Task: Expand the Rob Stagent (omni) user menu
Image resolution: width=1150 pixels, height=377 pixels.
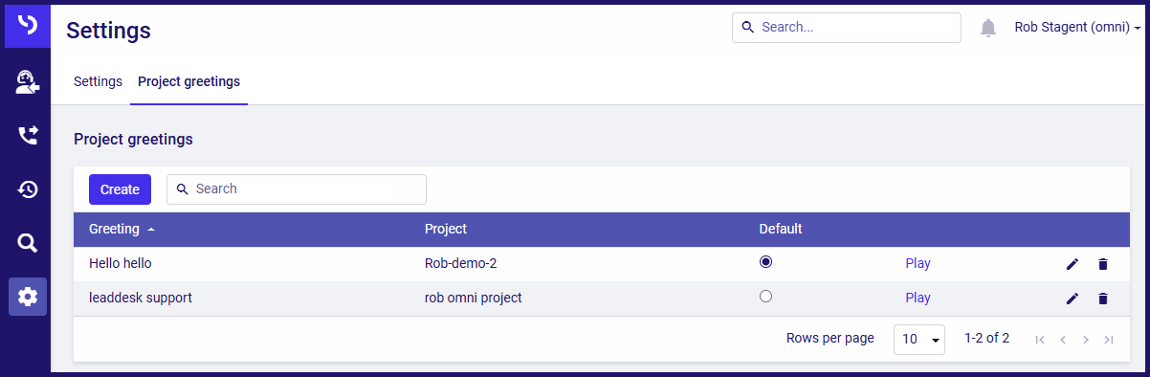Action: pyautogui.click(x=1077, y=28)
